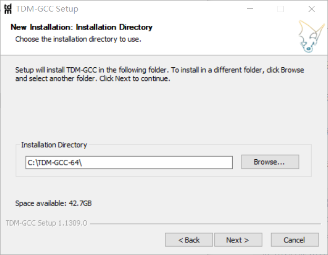Screen dimensions: 328x255
Task: Click the setup instructions paragraph text
Action: click(x=159, y=74)
